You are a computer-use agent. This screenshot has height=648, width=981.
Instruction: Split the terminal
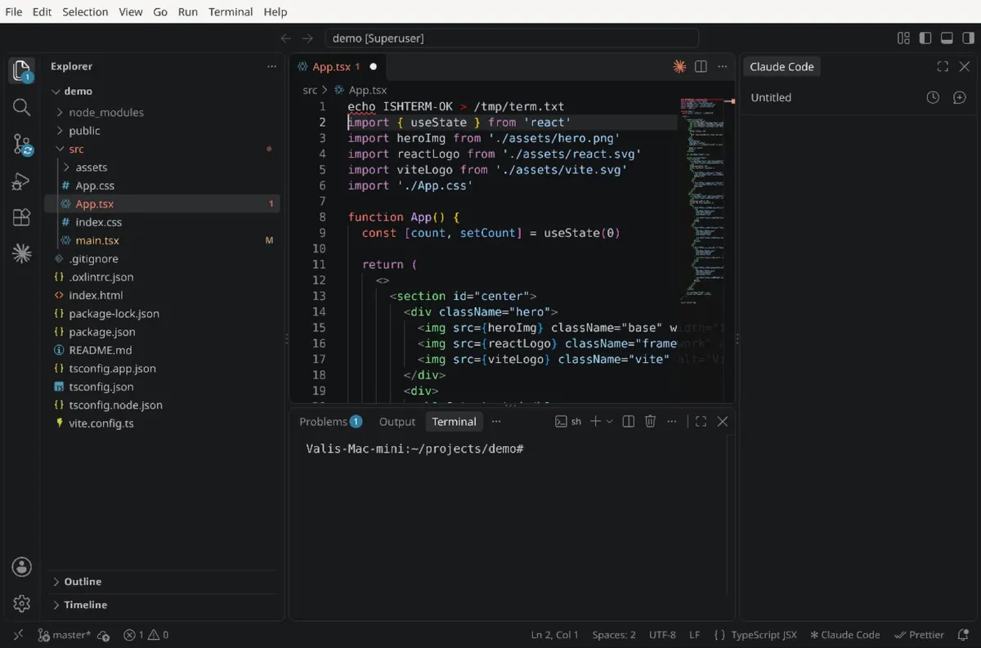(629, 422)
